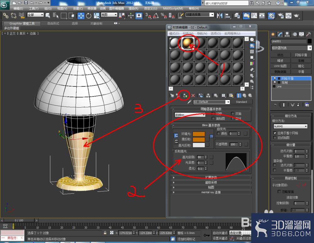Image resolution: width=314 pixels, height=243 pixels.
Task: Click Reset Map/Mtl red X icon
Action: [x=193, y=96]
